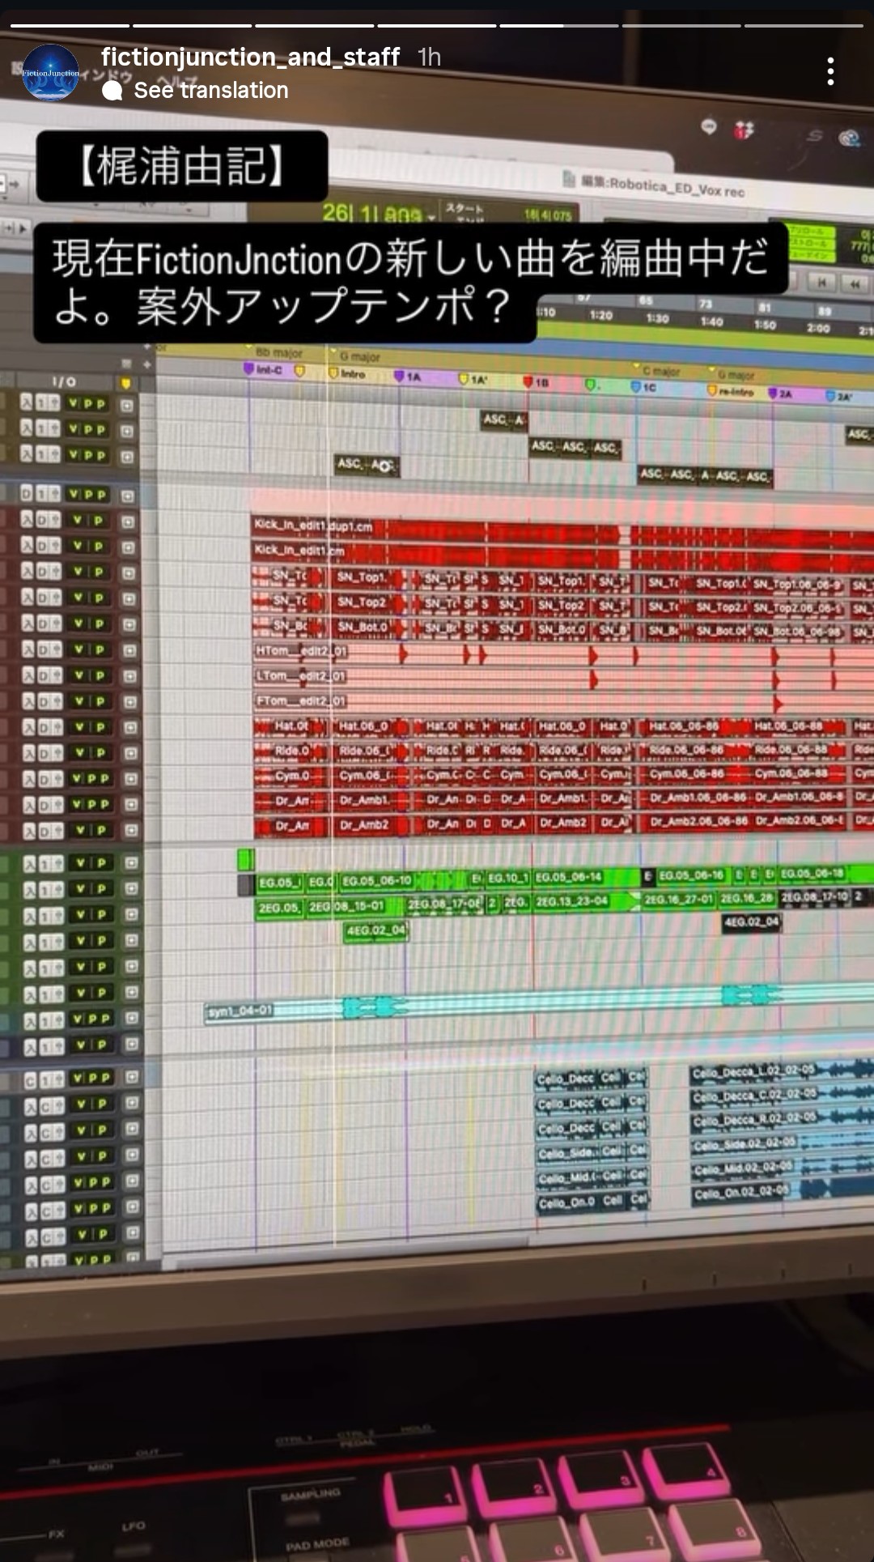This screenshot has height=1562, width=874.
Task: Click the square playlist icon on HTom_edit2 track row
Action: [128, 650]
